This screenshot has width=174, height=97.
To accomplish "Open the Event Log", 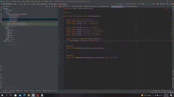I will coord(157,91).
